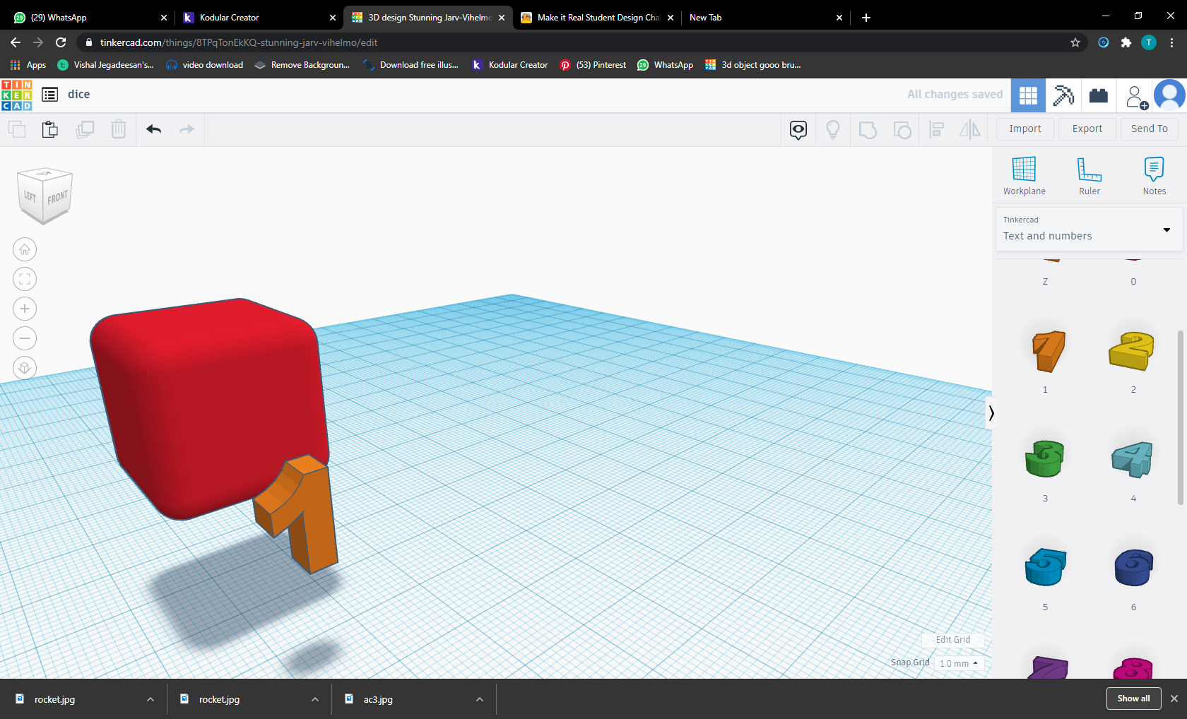
Task: Open the design list menu icon
Action: point(49,95)
